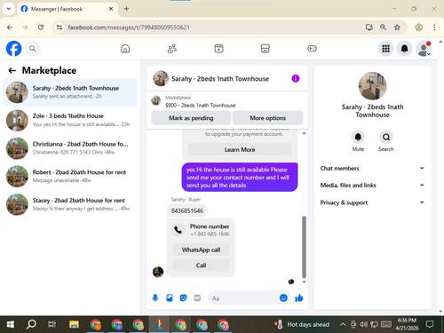Click the Call button

tap(201, 266)
